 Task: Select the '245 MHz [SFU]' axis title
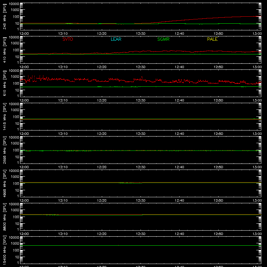[x=4, y=16]
